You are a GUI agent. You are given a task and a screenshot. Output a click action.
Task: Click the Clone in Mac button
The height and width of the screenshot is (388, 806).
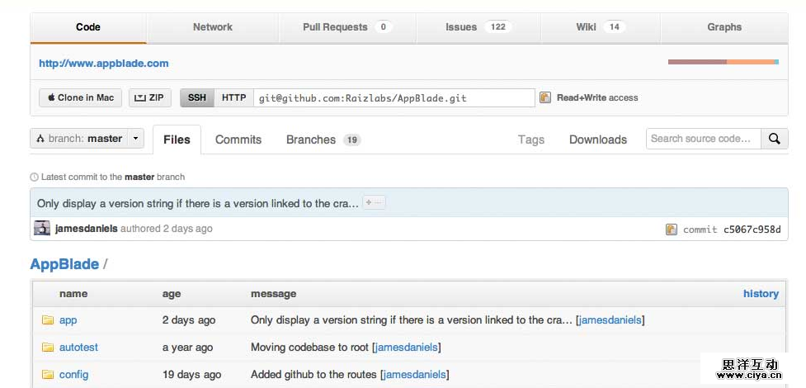click(x=80, y=97)
